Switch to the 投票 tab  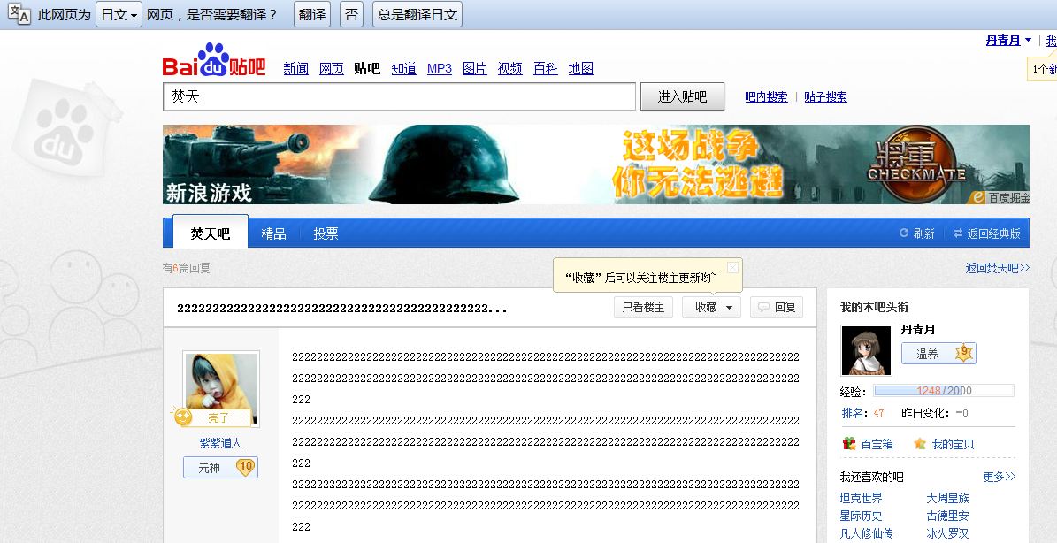click(326, 233)
